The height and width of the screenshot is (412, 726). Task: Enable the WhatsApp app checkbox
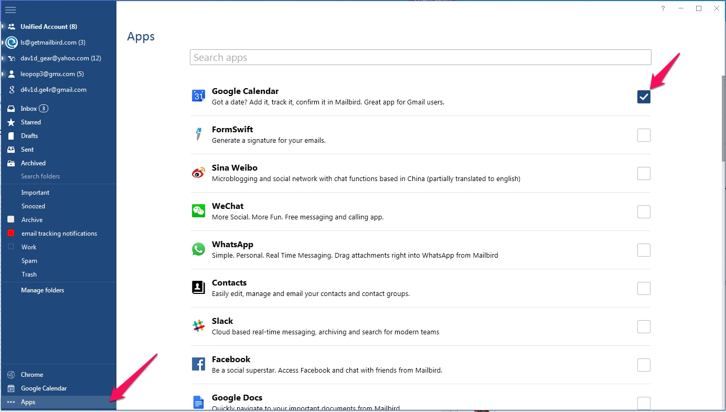point(644,250)
